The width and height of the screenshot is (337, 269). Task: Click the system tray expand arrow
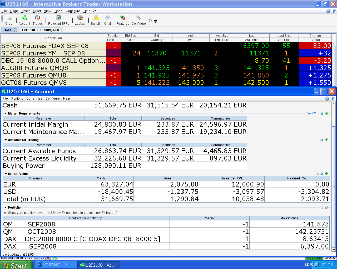click(x=312, y=265)
